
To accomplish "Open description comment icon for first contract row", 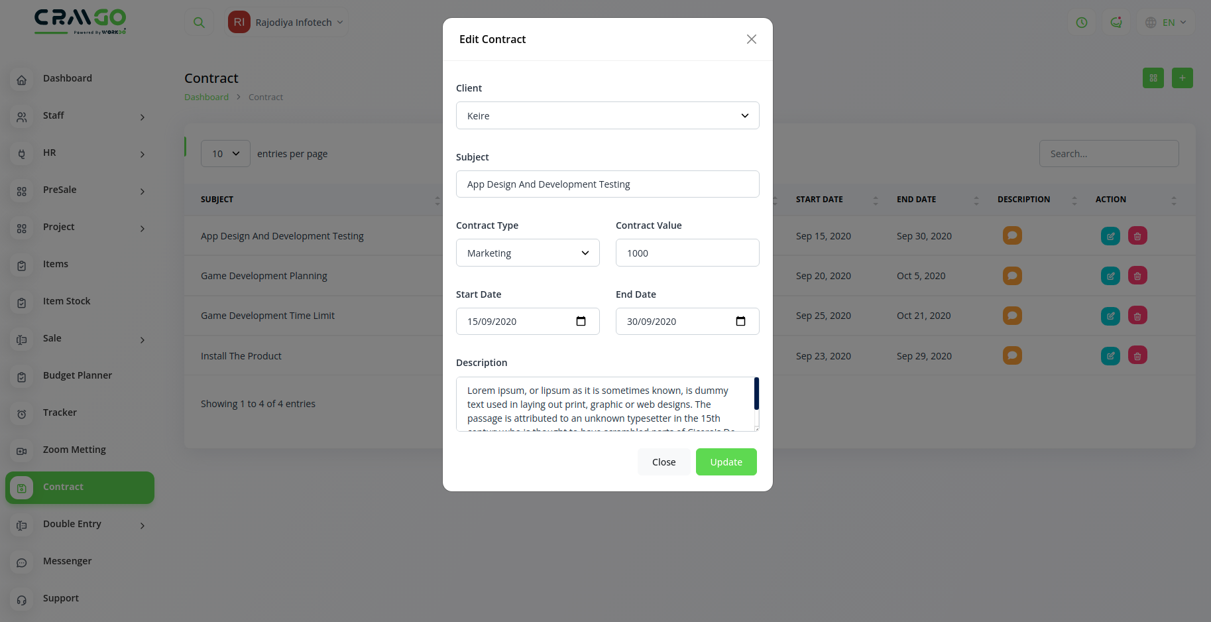I will click(1012, 236).
